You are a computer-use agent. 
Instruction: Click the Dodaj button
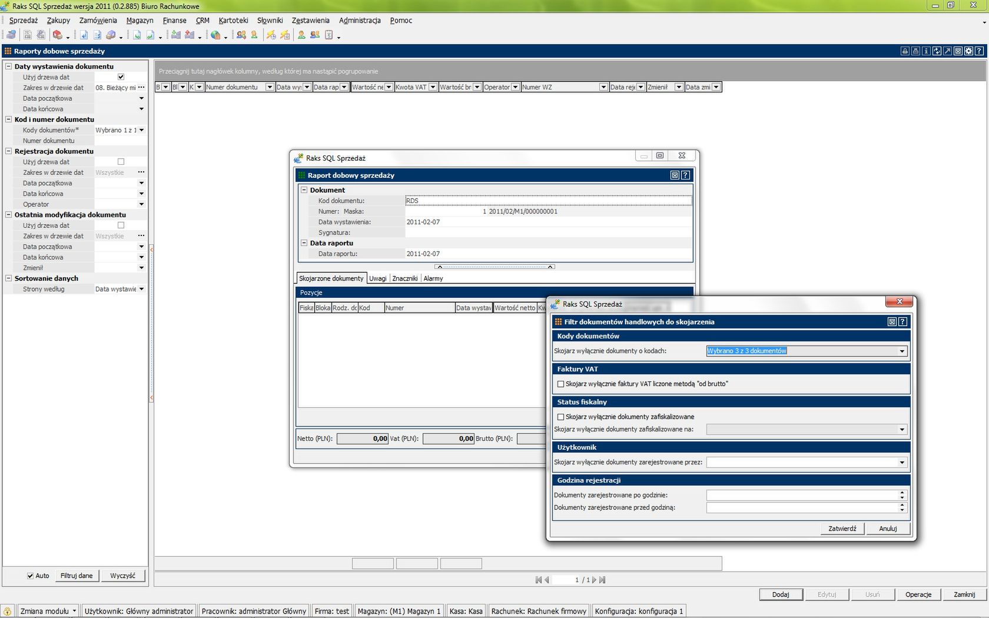coord(781,594)
